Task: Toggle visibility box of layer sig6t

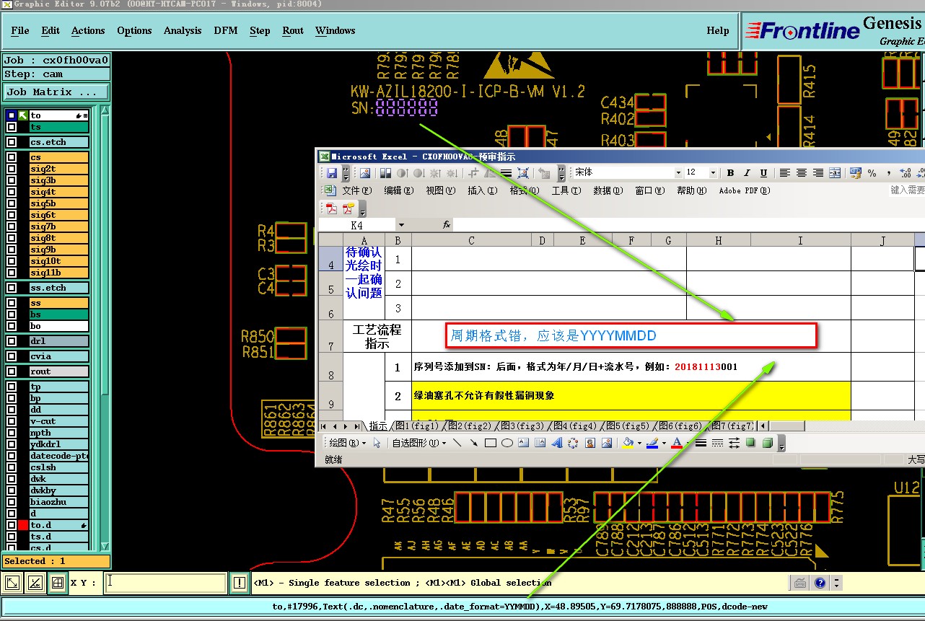Action: click(x=12, y=215)
